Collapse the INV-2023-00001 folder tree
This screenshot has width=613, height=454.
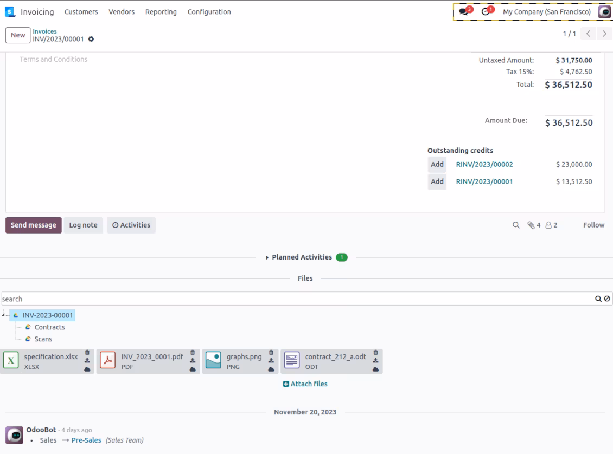(x=3, y=315)
